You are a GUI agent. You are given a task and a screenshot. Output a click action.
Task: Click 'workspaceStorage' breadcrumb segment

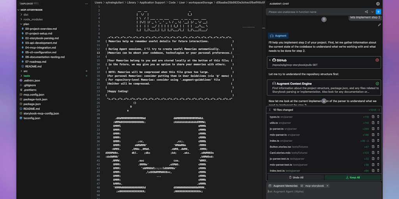click(x=200, y=2)
